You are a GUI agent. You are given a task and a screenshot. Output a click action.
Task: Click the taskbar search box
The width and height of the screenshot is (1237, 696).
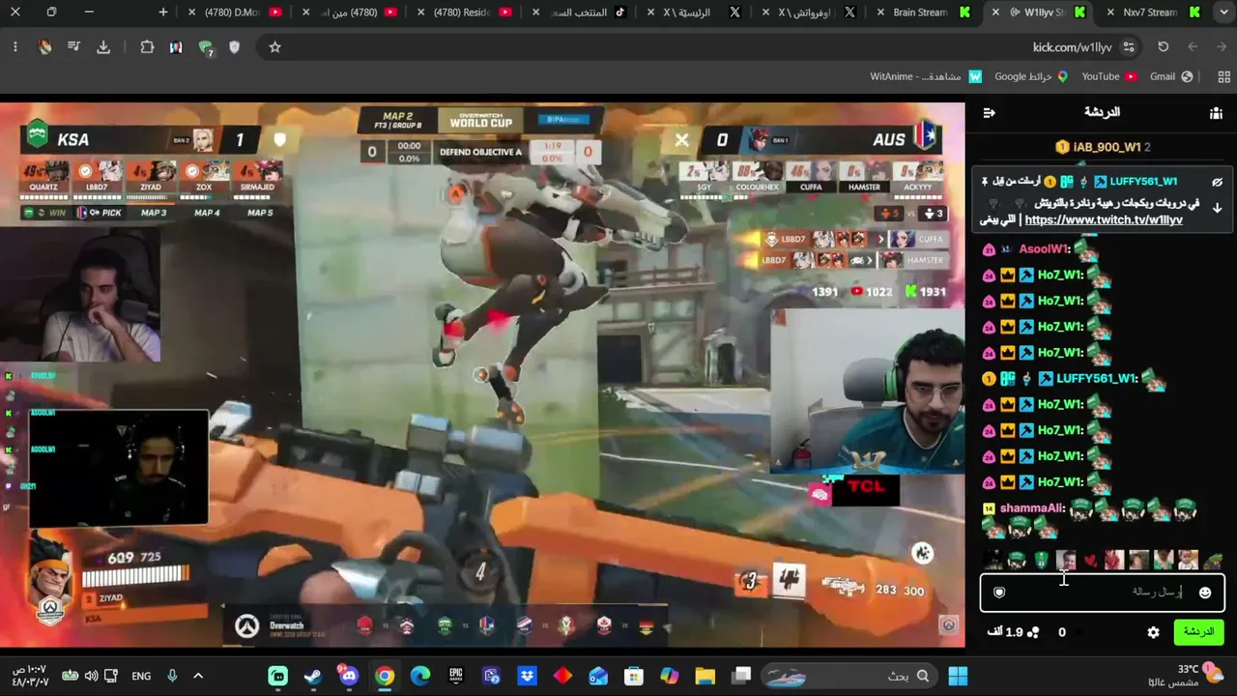pyautogui.click(x=849, y=676)
